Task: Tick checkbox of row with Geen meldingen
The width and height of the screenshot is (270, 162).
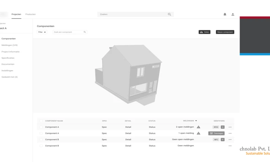Action: (41, 146)
